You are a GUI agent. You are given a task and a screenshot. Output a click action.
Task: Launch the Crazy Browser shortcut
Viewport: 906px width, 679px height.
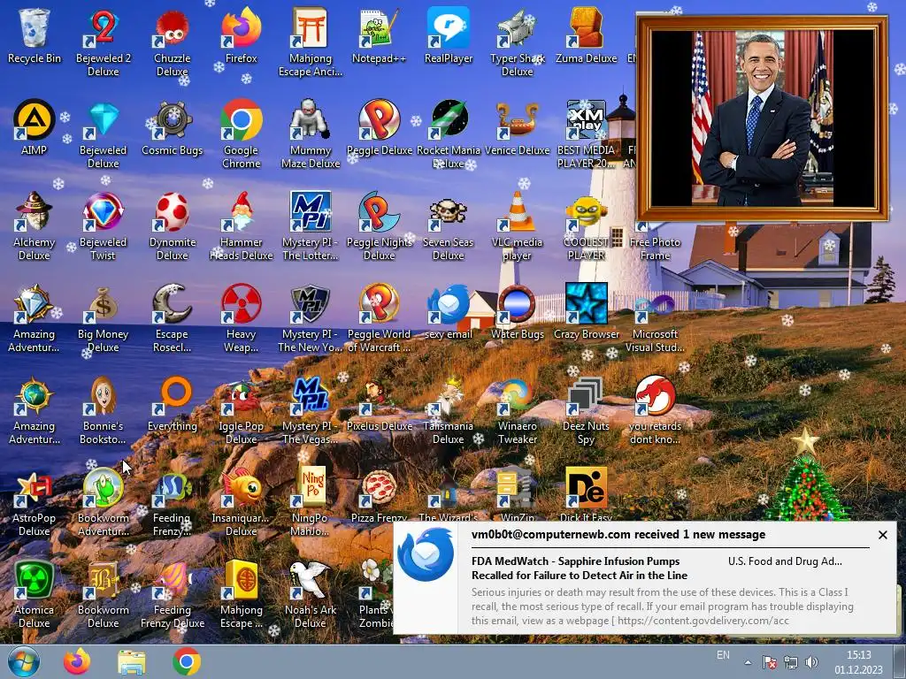586,311
